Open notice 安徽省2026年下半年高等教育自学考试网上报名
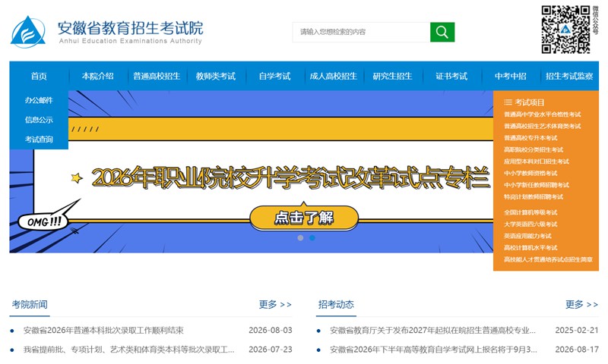The image size is (608, 364). (x=433, y=350)
